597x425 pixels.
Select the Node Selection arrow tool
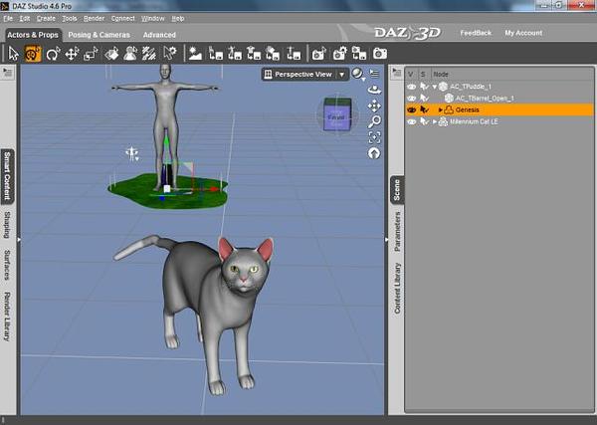click(13, 54)
